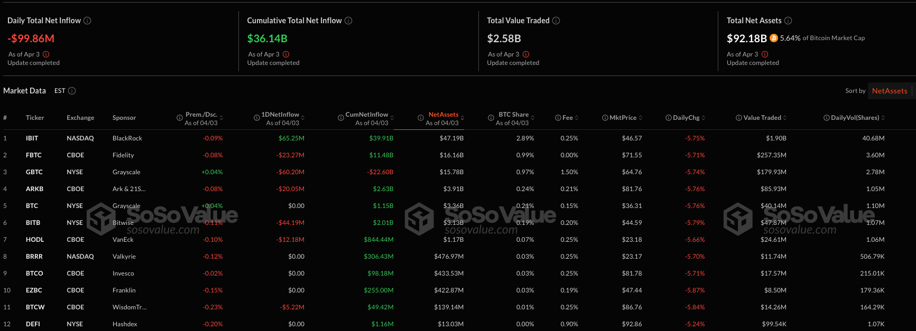The image size is (916, 331).
Task: Click info icon on NetAssets column
Action: (x=421, y=118)
